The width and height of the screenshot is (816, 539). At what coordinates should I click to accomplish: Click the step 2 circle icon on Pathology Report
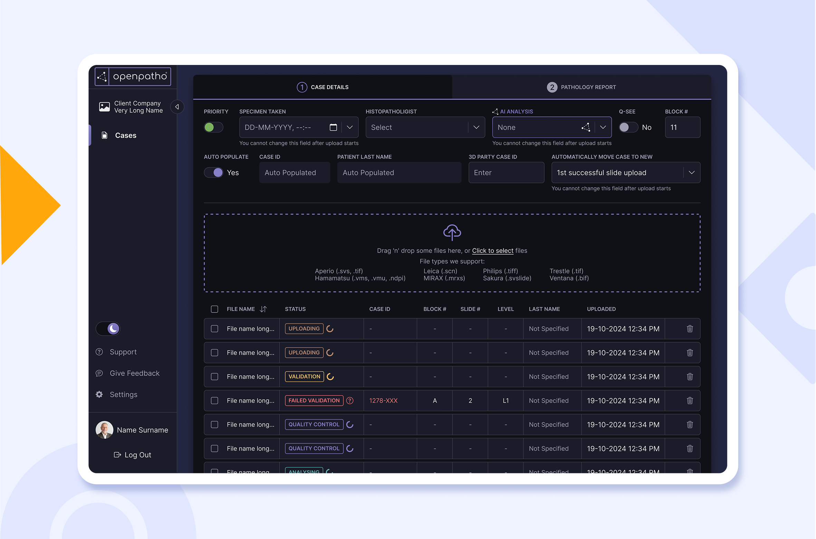tap(552, 87)
